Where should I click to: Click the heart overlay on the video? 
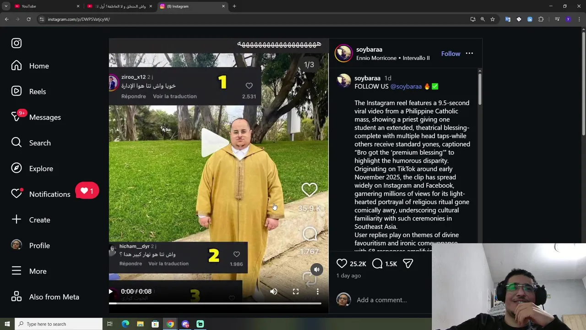[309, 189]
